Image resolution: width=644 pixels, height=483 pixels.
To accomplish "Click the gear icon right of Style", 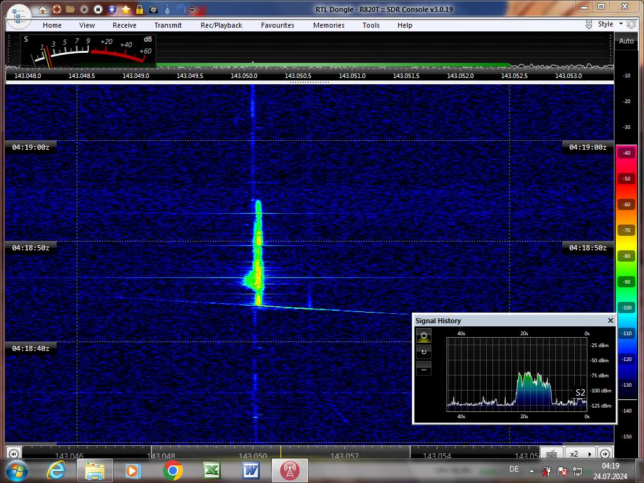I will tap(631, 25).
